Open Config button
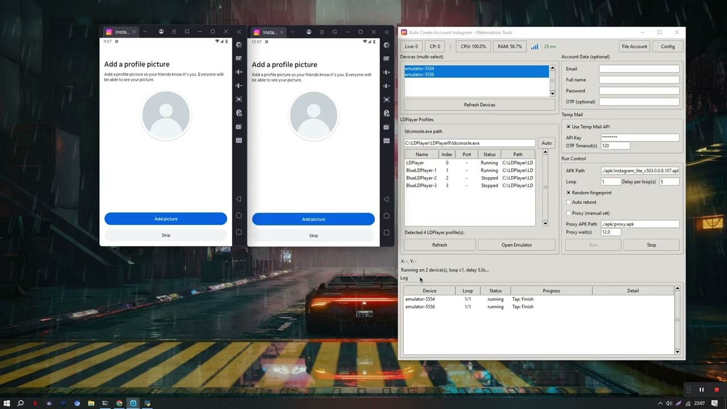The image size is (727, 409). click(x=668, y=47)
